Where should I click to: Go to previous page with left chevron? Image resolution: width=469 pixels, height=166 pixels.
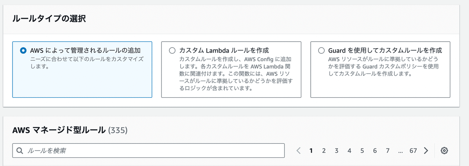point(299,151)
